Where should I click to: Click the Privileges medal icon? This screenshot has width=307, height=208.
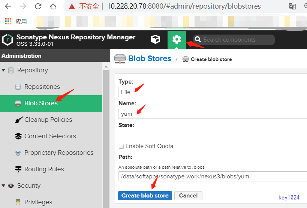click(x=18, y=202)
